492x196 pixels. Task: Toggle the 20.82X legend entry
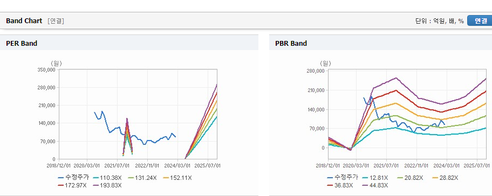click(411, 178)
